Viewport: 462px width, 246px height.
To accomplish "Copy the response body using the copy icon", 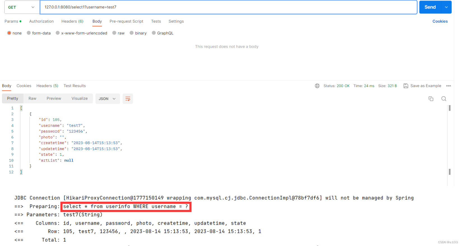I will coord(431,99).
